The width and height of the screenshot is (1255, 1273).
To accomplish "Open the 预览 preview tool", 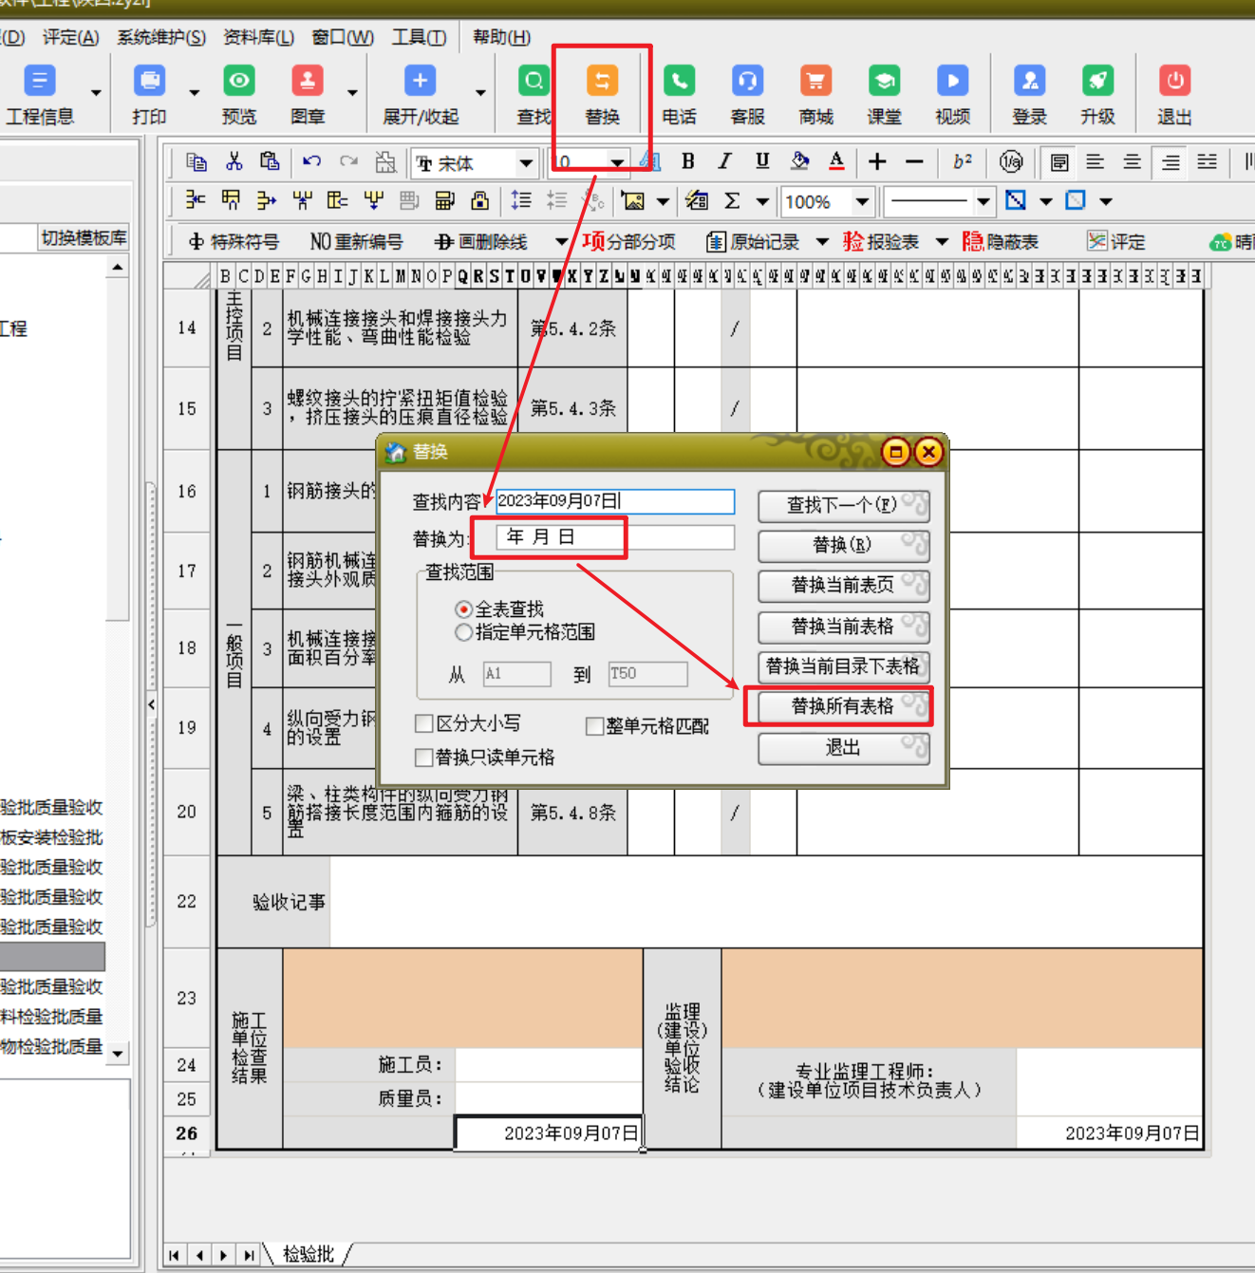I will click(x=239, y=95).
